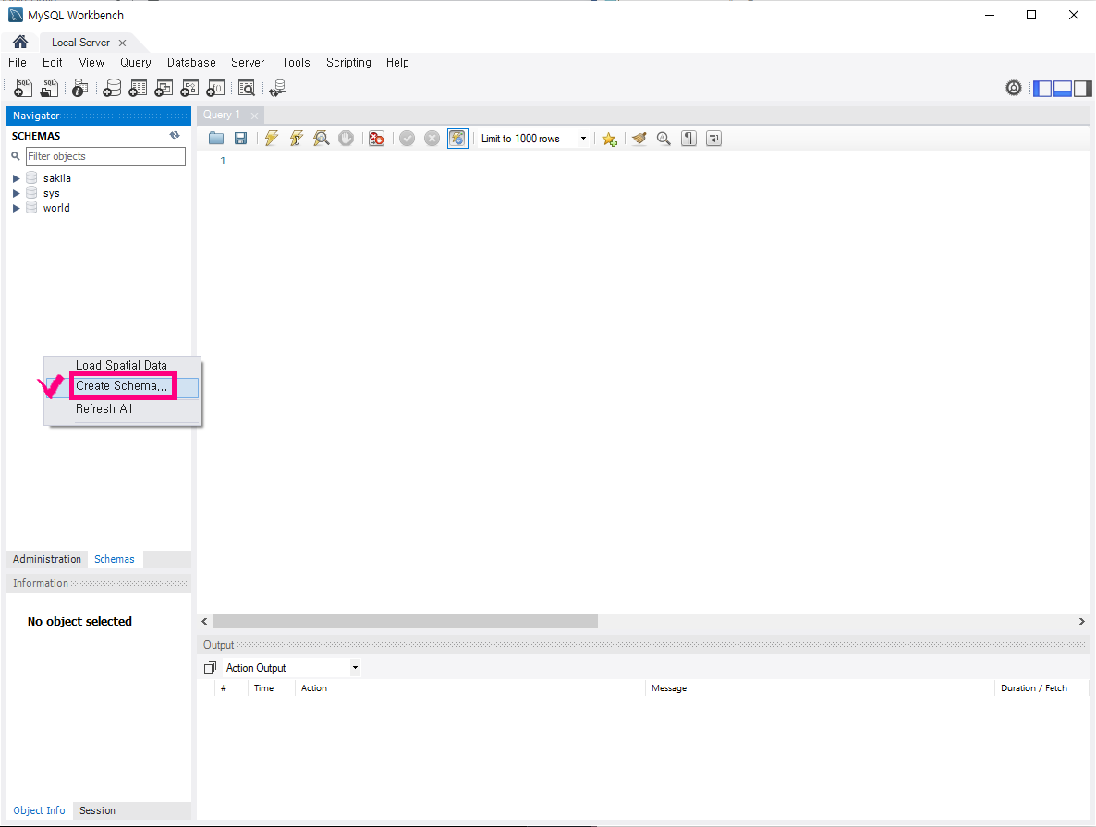The width and height of the screenshot is (1096, 827).
Task: Select the sakila schema name
Action: click(x=57, y=178)
